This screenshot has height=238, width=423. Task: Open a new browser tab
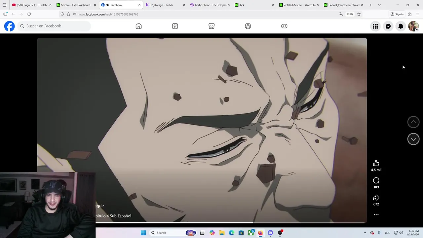370,5
